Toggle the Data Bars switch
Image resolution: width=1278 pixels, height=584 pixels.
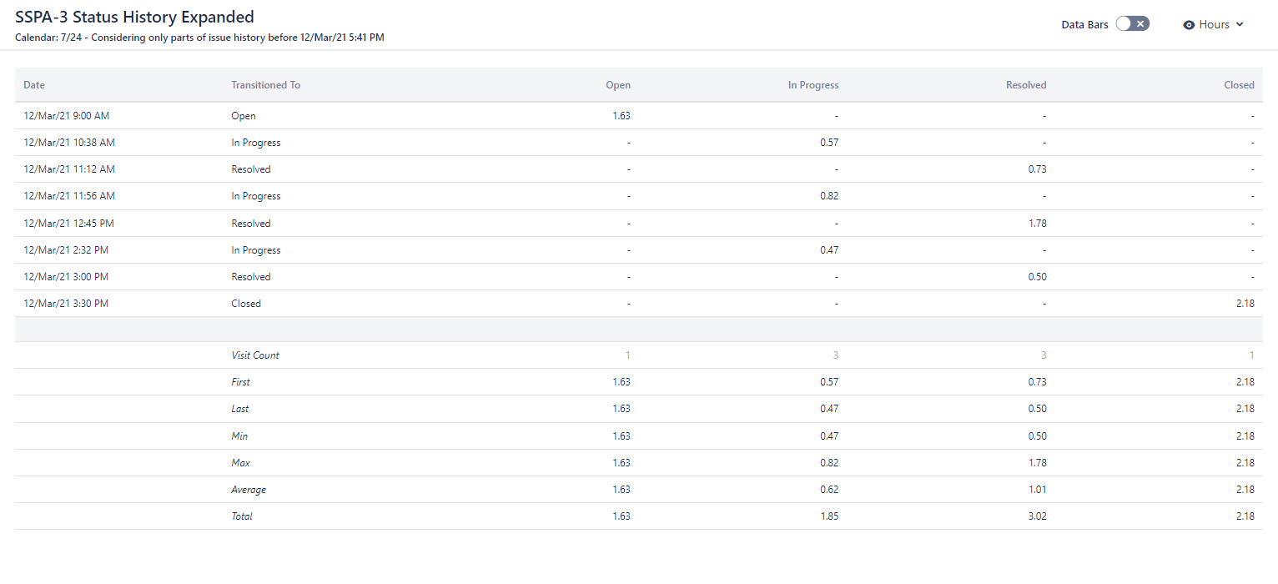(x=1132, y=24)
